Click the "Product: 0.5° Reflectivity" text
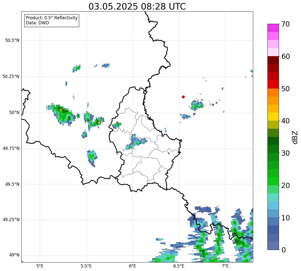 (52, 18)
